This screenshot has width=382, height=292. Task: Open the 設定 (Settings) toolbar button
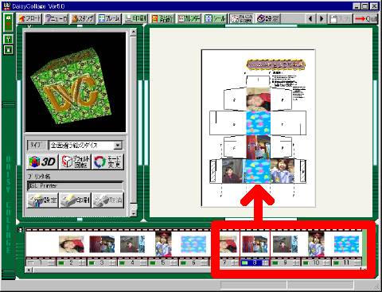[x=268, y=18]
